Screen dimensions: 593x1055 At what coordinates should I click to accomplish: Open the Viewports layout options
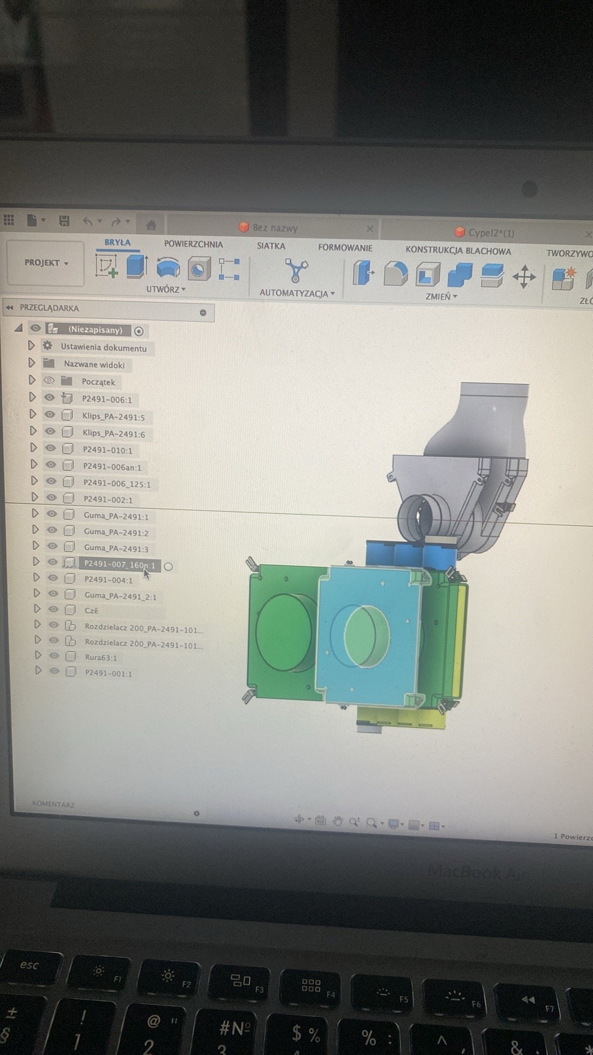coord(434,825)
